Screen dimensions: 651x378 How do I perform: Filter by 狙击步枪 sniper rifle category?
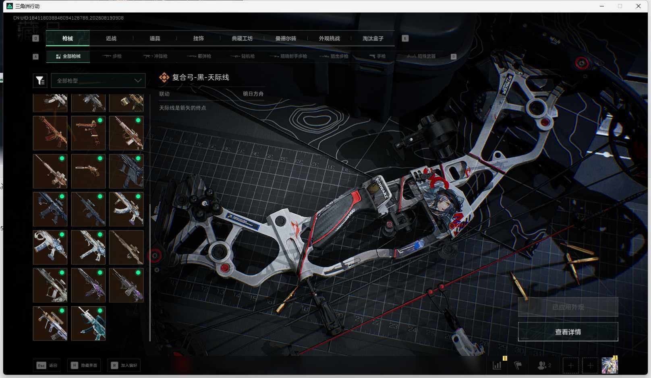pos(334,56)
